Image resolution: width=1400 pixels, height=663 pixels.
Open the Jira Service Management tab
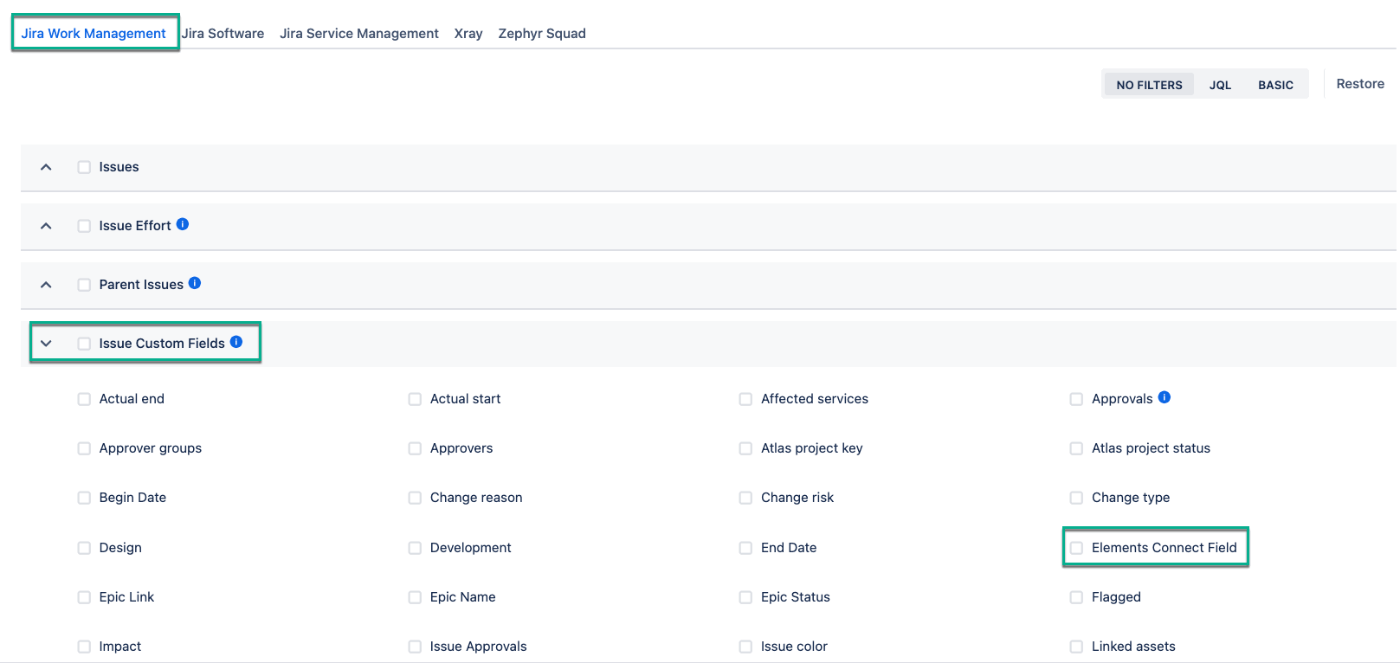coord(358,34)
